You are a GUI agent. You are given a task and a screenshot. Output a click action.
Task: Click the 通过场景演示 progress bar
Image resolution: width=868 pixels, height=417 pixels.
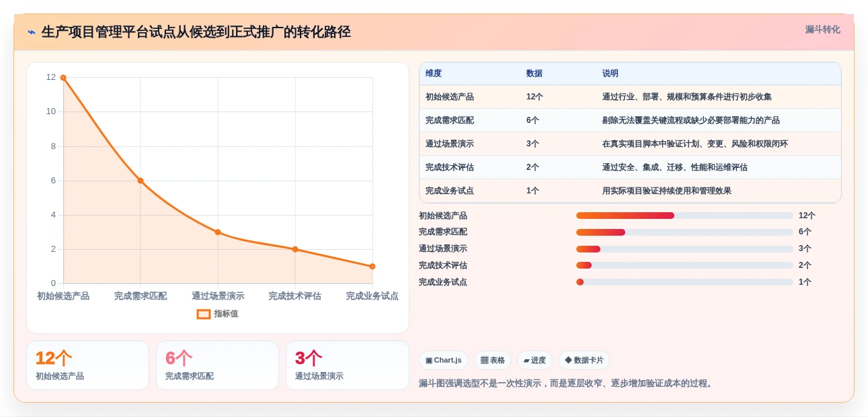pos(684,249)
